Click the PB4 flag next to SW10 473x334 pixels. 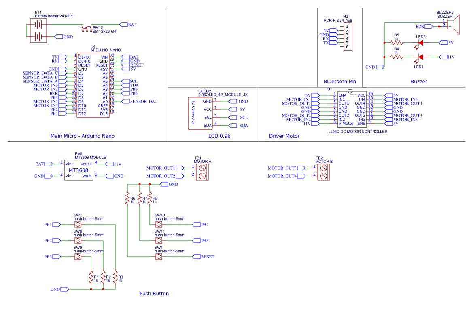click(201, 225)
